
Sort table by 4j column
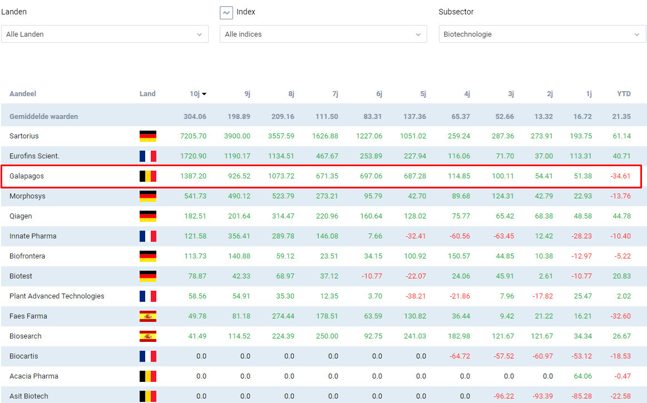point(467,94)
